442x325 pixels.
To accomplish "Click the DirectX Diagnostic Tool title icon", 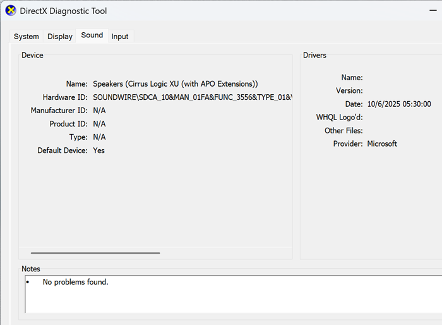I will click(11, 11).
